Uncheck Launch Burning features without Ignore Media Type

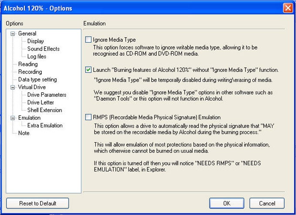[88, 70]
